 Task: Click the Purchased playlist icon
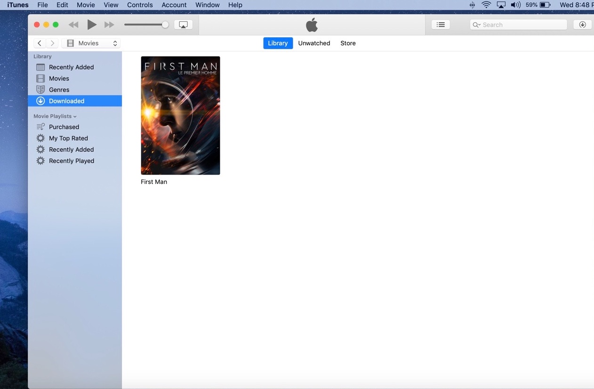pyautogui.click(x=40, y=127)
